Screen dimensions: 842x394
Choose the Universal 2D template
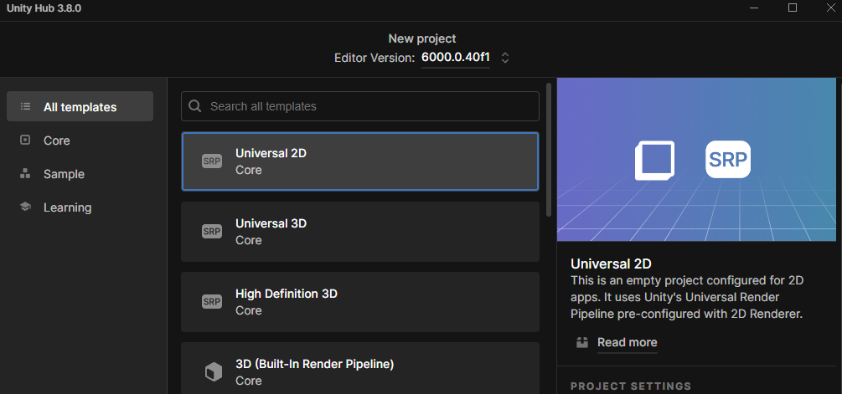pos(359,161)
